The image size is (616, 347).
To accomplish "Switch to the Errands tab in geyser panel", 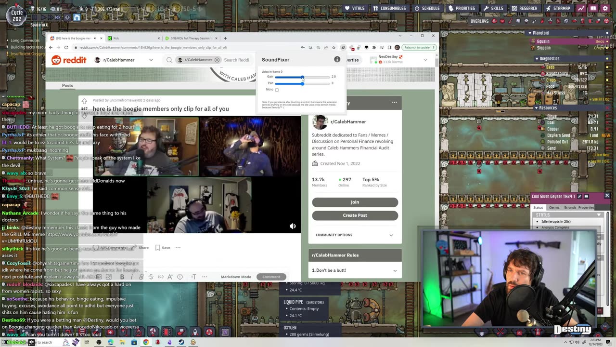I will click(570, 207).
